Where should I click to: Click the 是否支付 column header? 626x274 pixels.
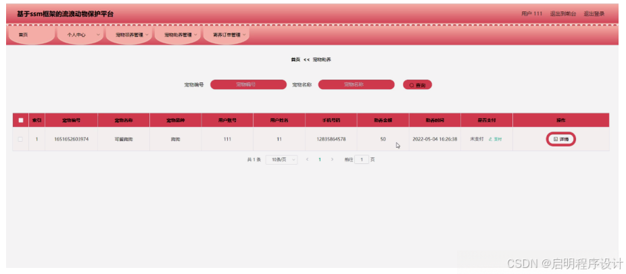(x=487, y=120)
